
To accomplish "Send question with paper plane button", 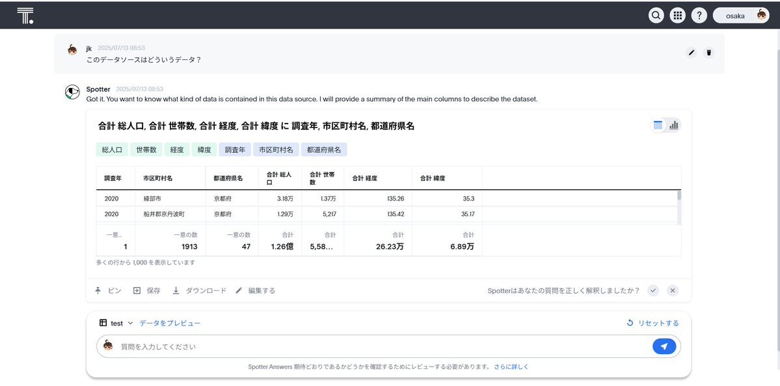I will pos(664,346).
